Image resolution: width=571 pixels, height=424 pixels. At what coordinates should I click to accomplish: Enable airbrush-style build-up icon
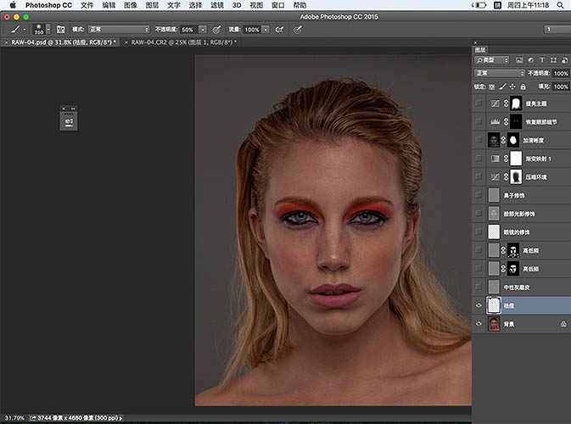pyautogui.click(x=281, y=29)
